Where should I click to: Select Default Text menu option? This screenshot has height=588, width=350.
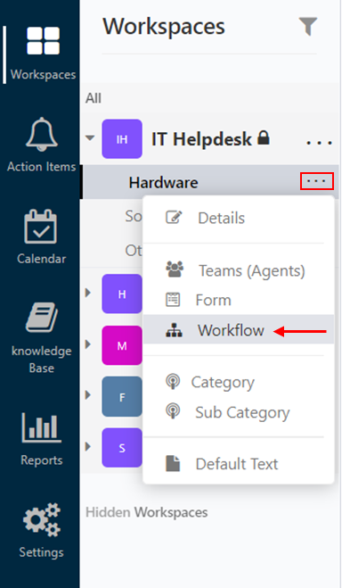point(239,464)
